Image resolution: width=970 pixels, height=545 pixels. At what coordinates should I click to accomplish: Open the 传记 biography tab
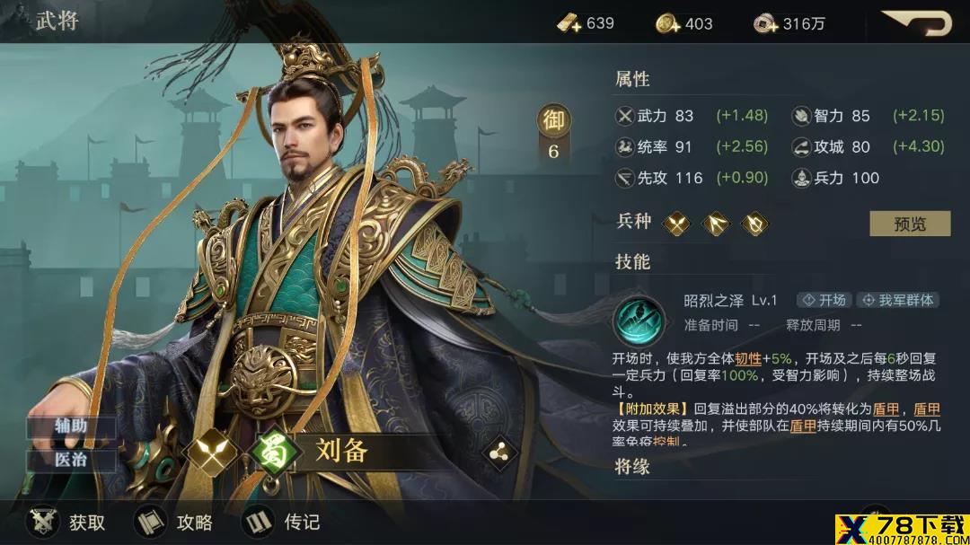pyautogui.click(x=281, y=523)
